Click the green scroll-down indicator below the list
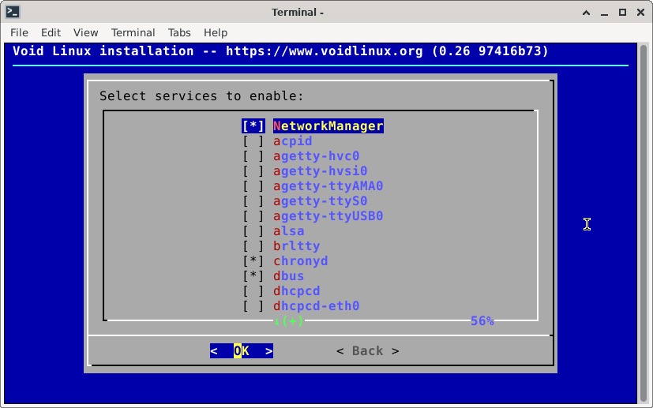653x408 pixels. [288, 321]
